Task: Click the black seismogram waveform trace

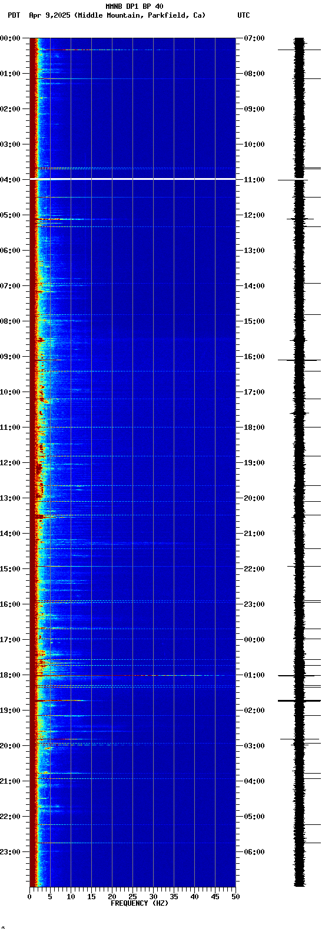Action: [300, 462]
